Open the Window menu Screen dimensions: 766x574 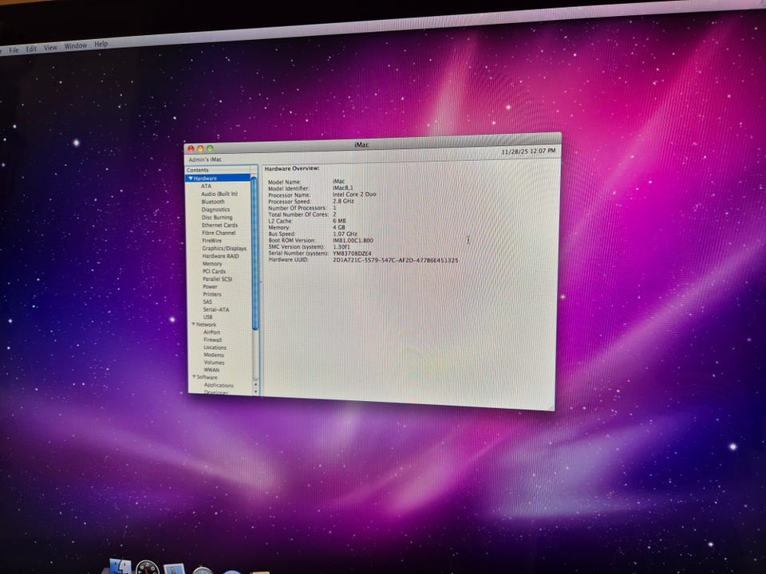click(76, 46)
